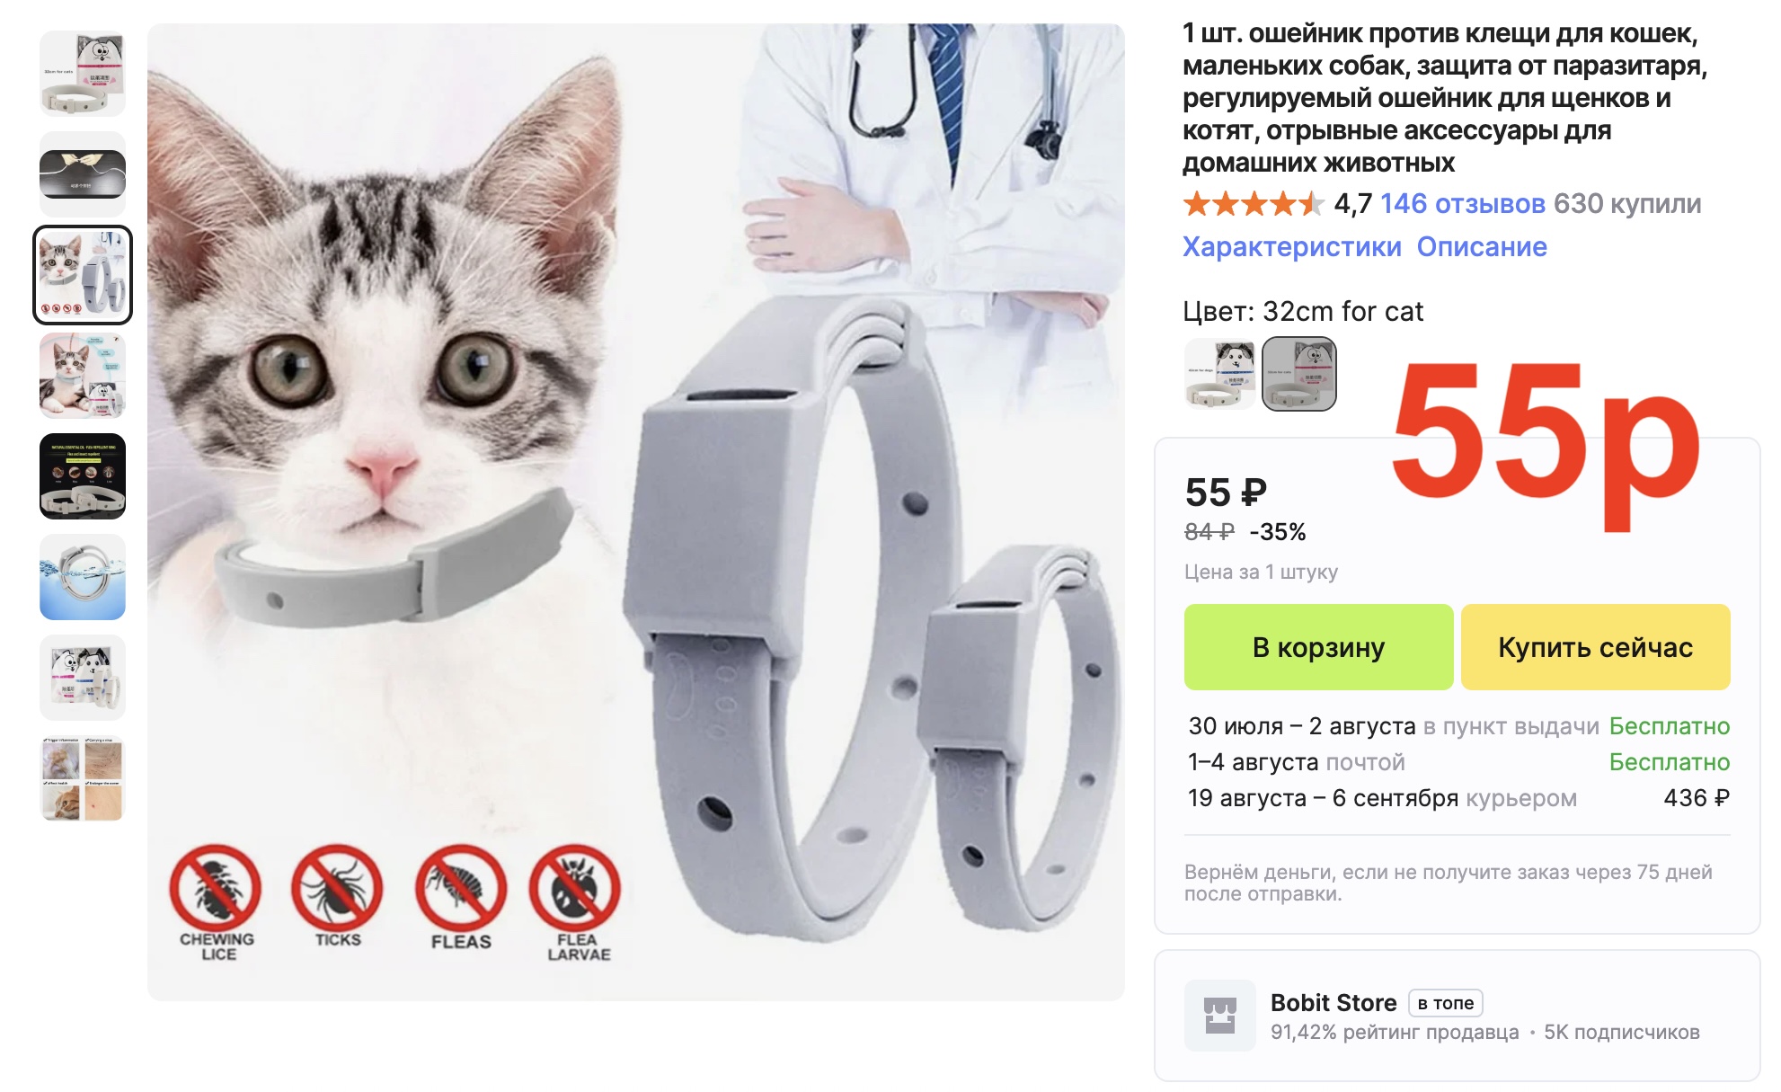Click the main kitten collar product image

click(x=636, y=512)
